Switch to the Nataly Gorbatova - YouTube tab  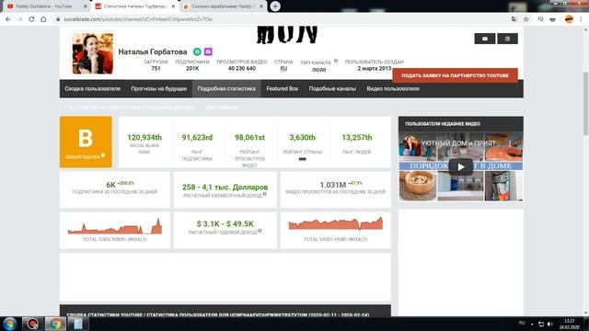tap(44, 6)
